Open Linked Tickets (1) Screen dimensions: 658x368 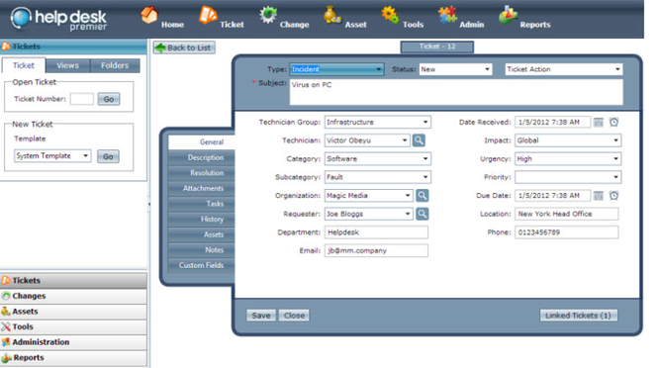[x=578, y=316]
